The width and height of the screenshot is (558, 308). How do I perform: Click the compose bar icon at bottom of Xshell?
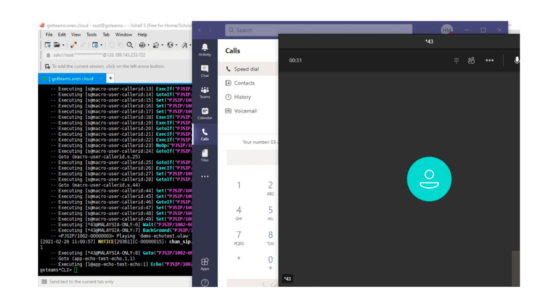pos(44,282)
